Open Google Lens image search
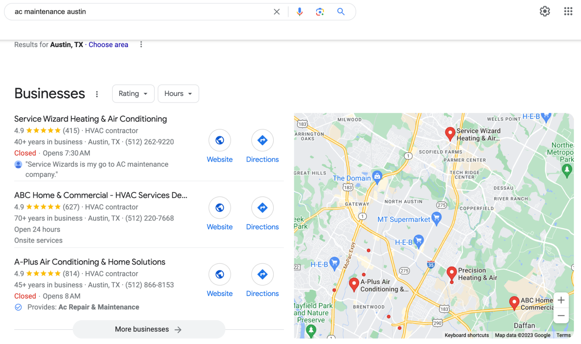581x344 pixels. (320, 12)
